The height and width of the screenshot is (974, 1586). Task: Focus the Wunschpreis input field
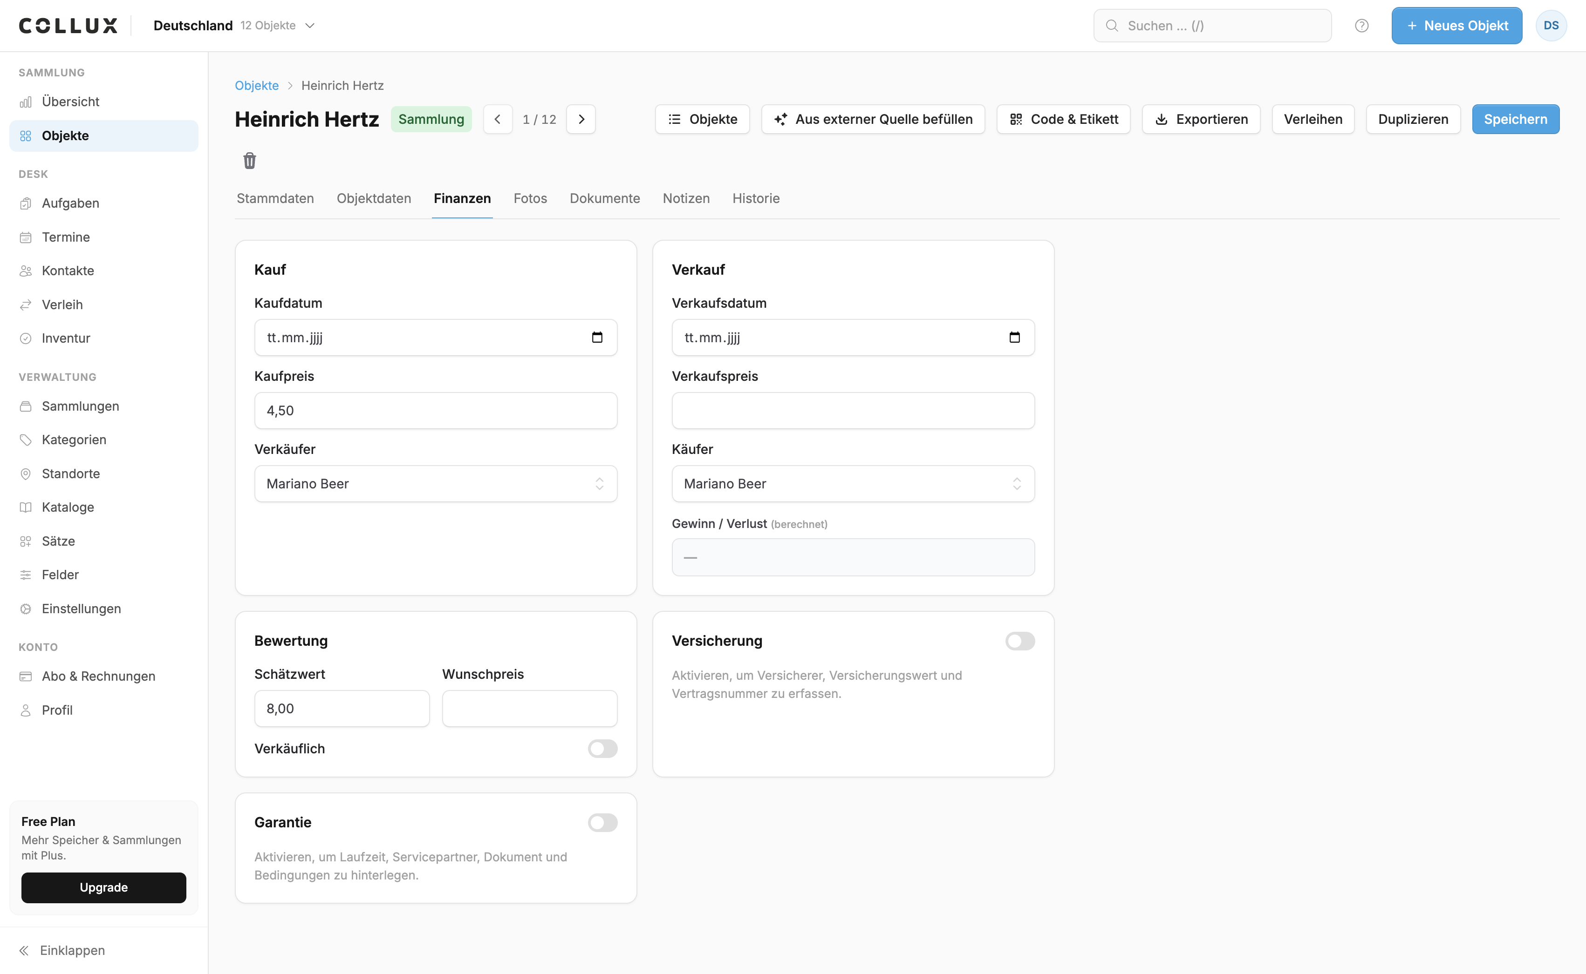pos(529,709)
